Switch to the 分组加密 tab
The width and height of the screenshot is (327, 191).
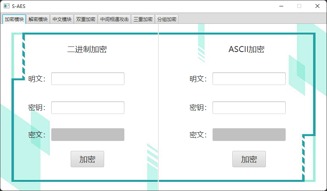[x=166, y=19]
